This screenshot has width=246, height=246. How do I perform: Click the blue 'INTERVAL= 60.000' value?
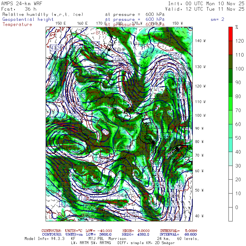[x=178, y=235]
